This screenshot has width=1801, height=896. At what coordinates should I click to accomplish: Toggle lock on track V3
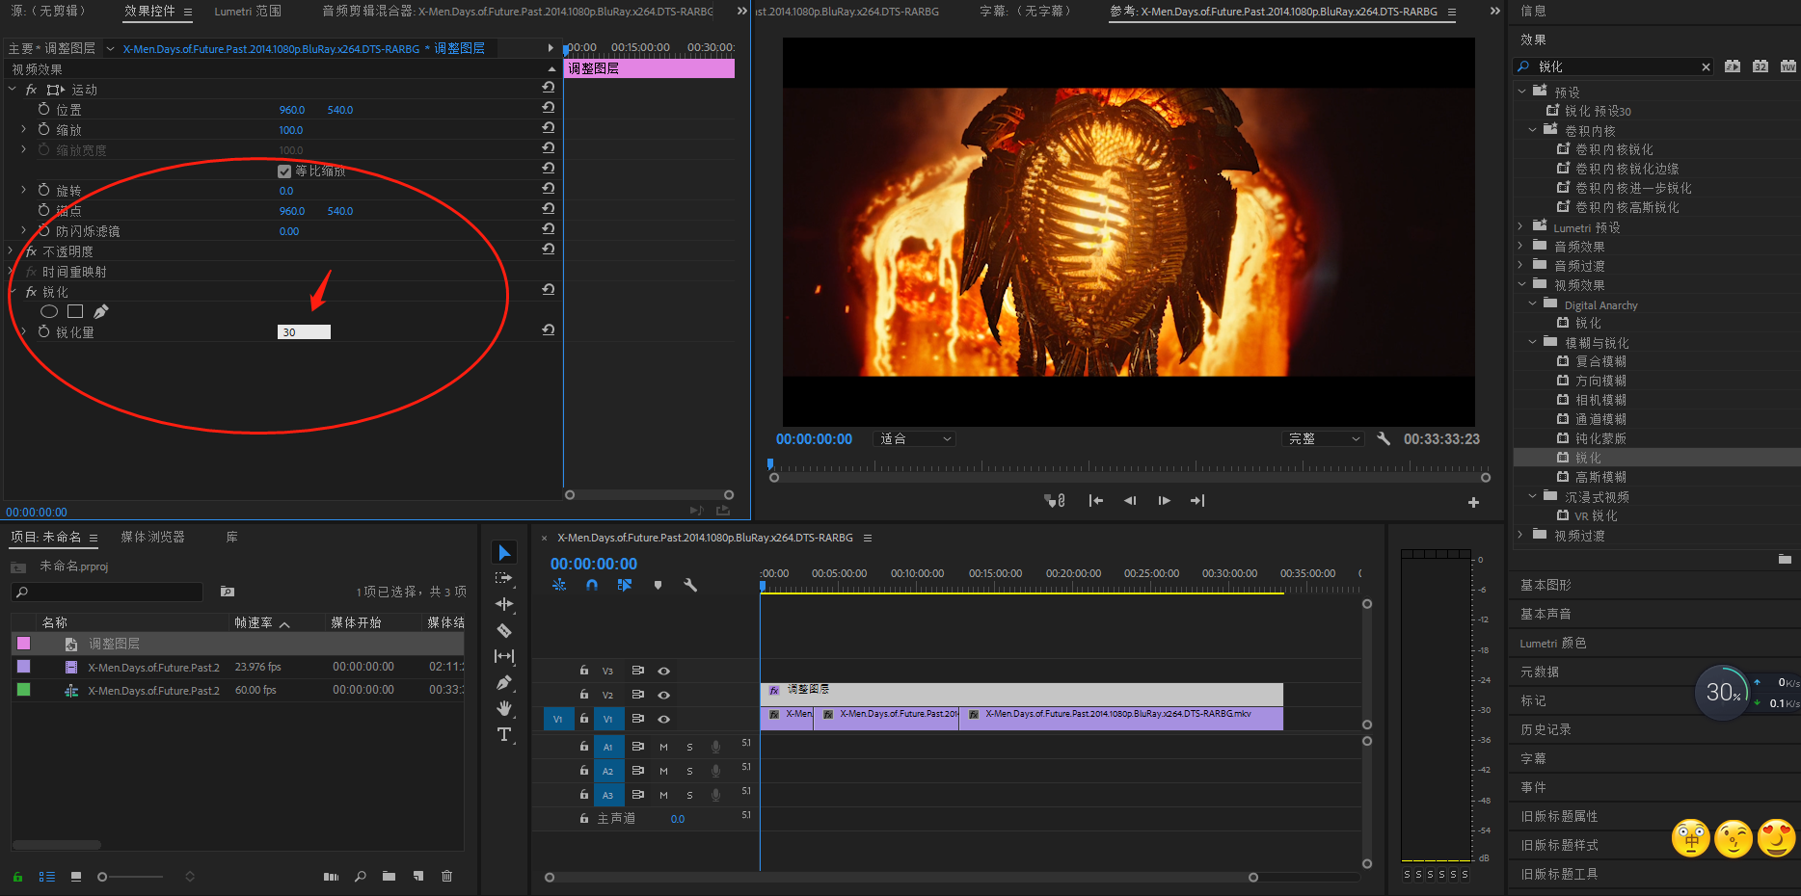point(583,670)
